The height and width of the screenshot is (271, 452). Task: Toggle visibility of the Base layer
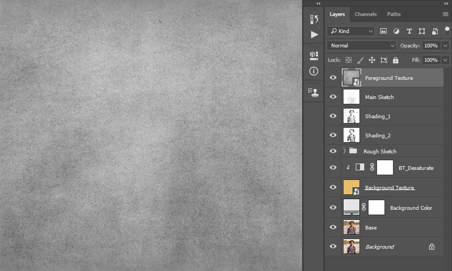[333, 227]
